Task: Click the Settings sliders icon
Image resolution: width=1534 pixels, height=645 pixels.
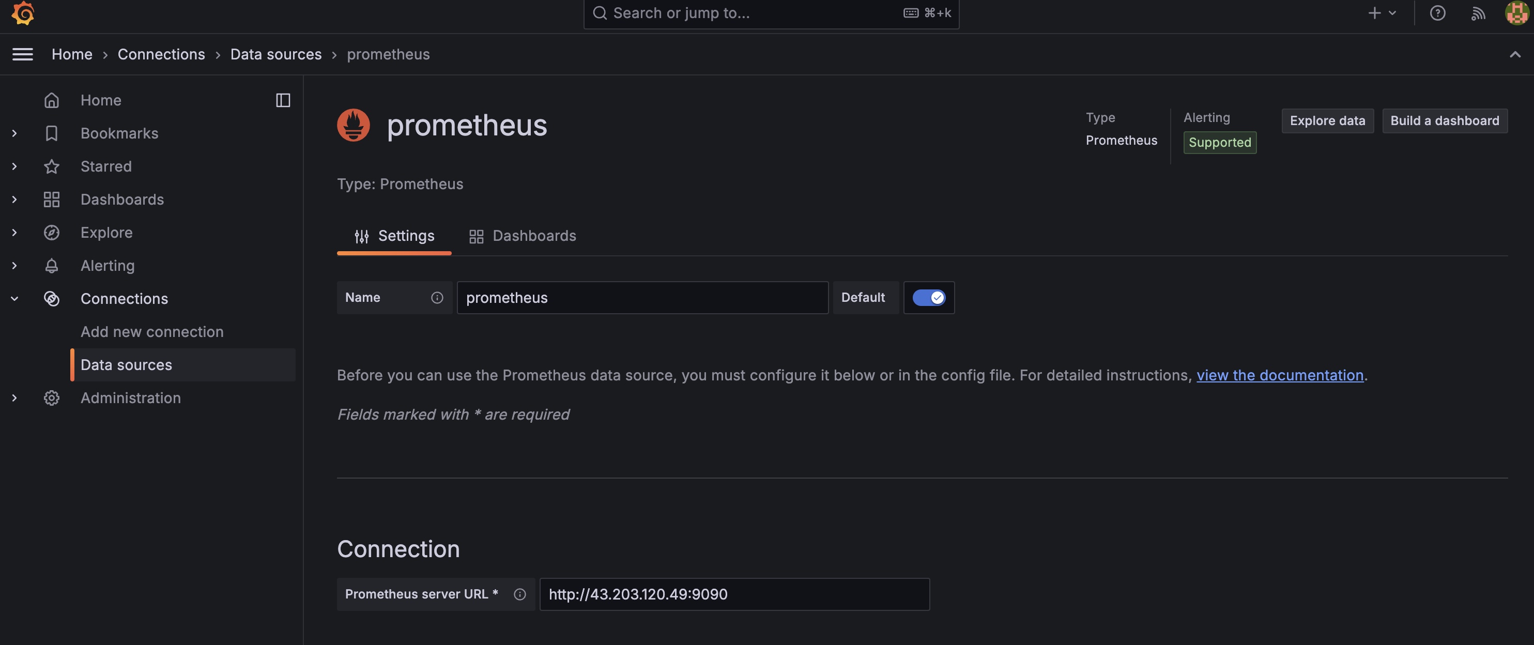Action: (x=361, y=236)
